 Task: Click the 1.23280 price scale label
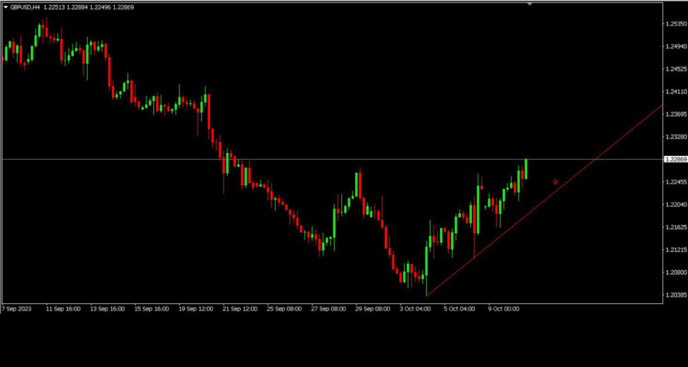pyautogui.click(x=676, y=136)
